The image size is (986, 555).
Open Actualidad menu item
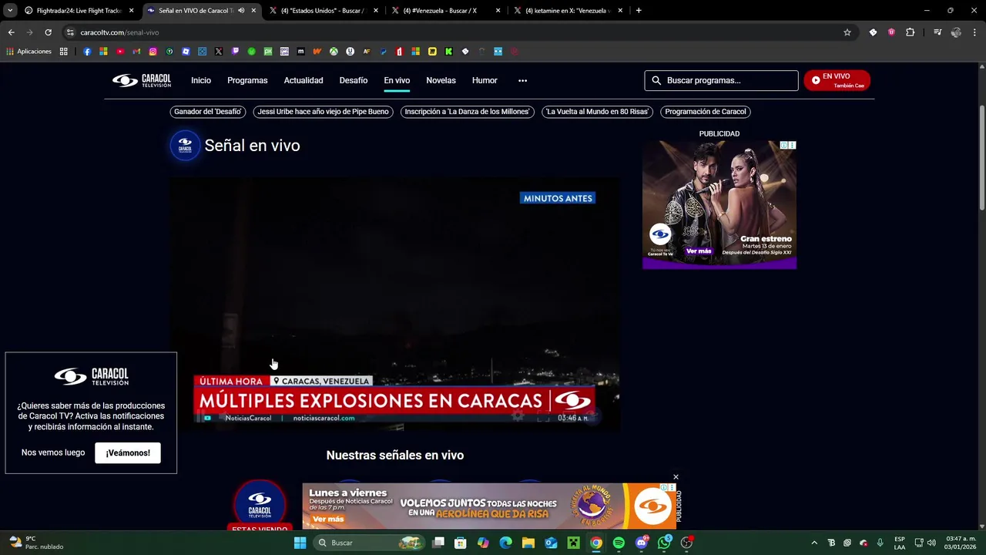point(304,80)
